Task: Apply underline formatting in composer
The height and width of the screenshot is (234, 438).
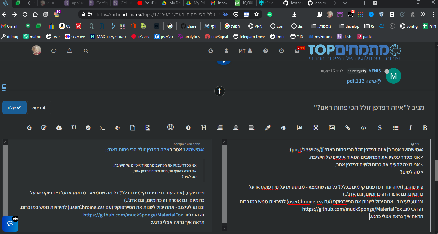Action: coord(74,128)
